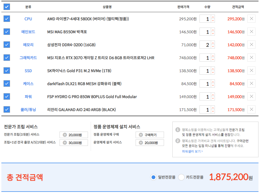Decrease CPU quantity with the down arrow
Screen dimensions: 259x194
pyautogui.click(x=213, y=21)
